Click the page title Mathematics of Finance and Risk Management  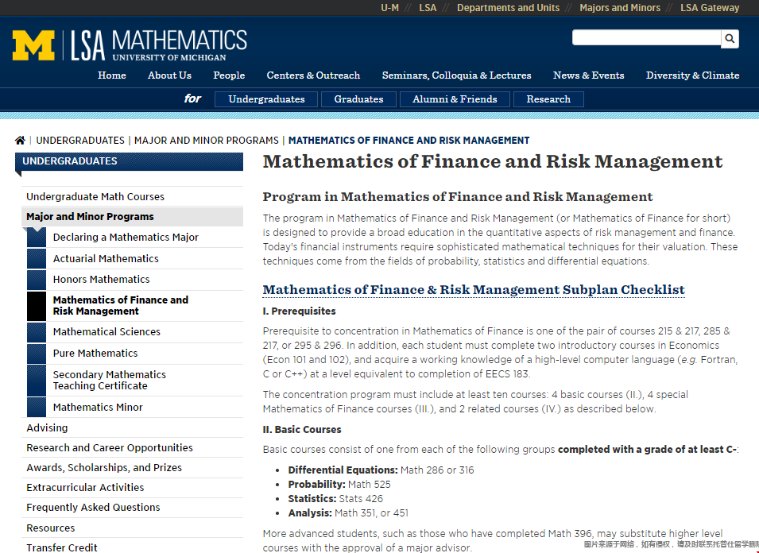[x=493, y=161]
